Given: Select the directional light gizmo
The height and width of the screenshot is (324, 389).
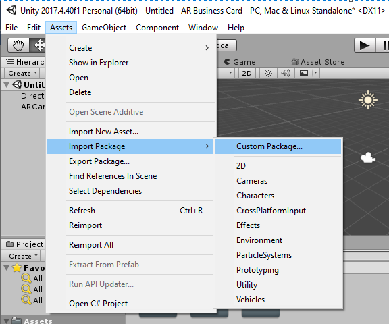Looking at the screenshot, I should click(368, 100).
